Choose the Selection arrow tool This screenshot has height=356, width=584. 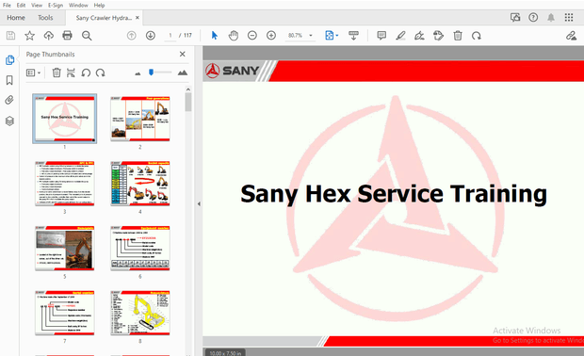(214, 36)
